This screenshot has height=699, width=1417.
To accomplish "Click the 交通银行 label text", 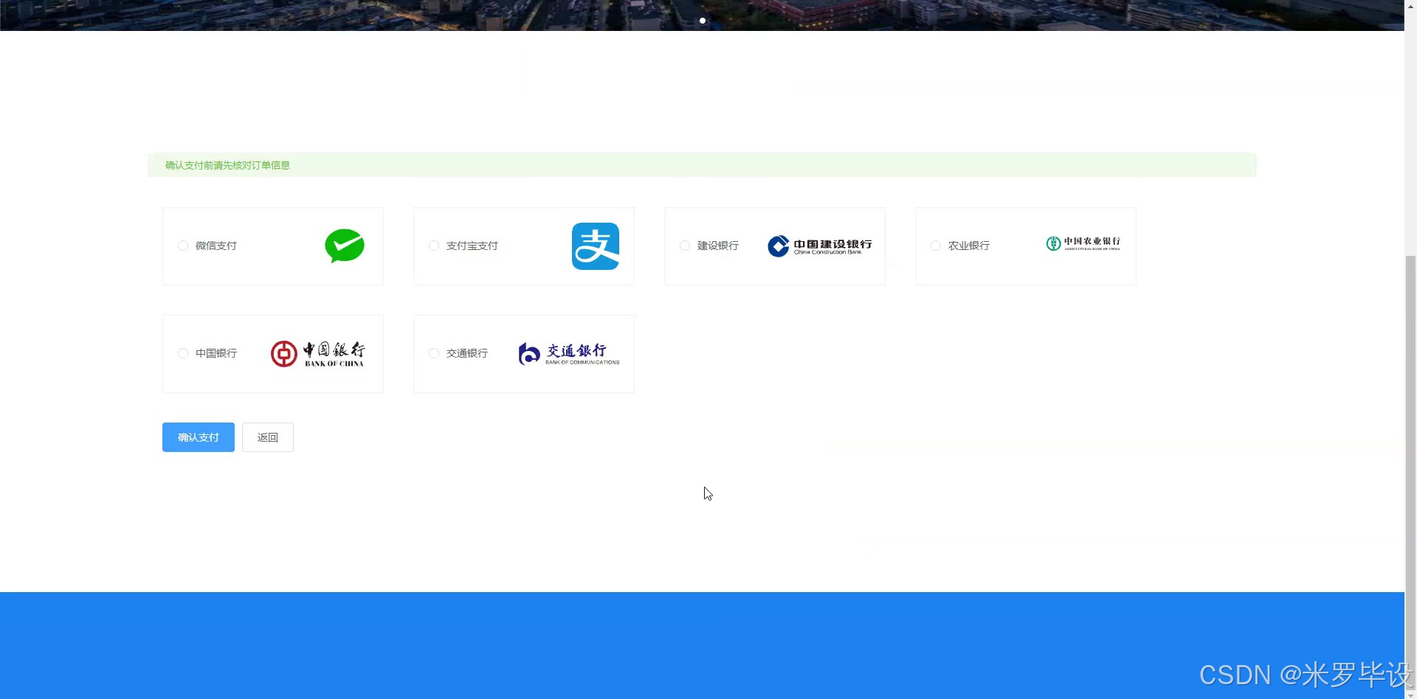I will [x=467, y=353].
